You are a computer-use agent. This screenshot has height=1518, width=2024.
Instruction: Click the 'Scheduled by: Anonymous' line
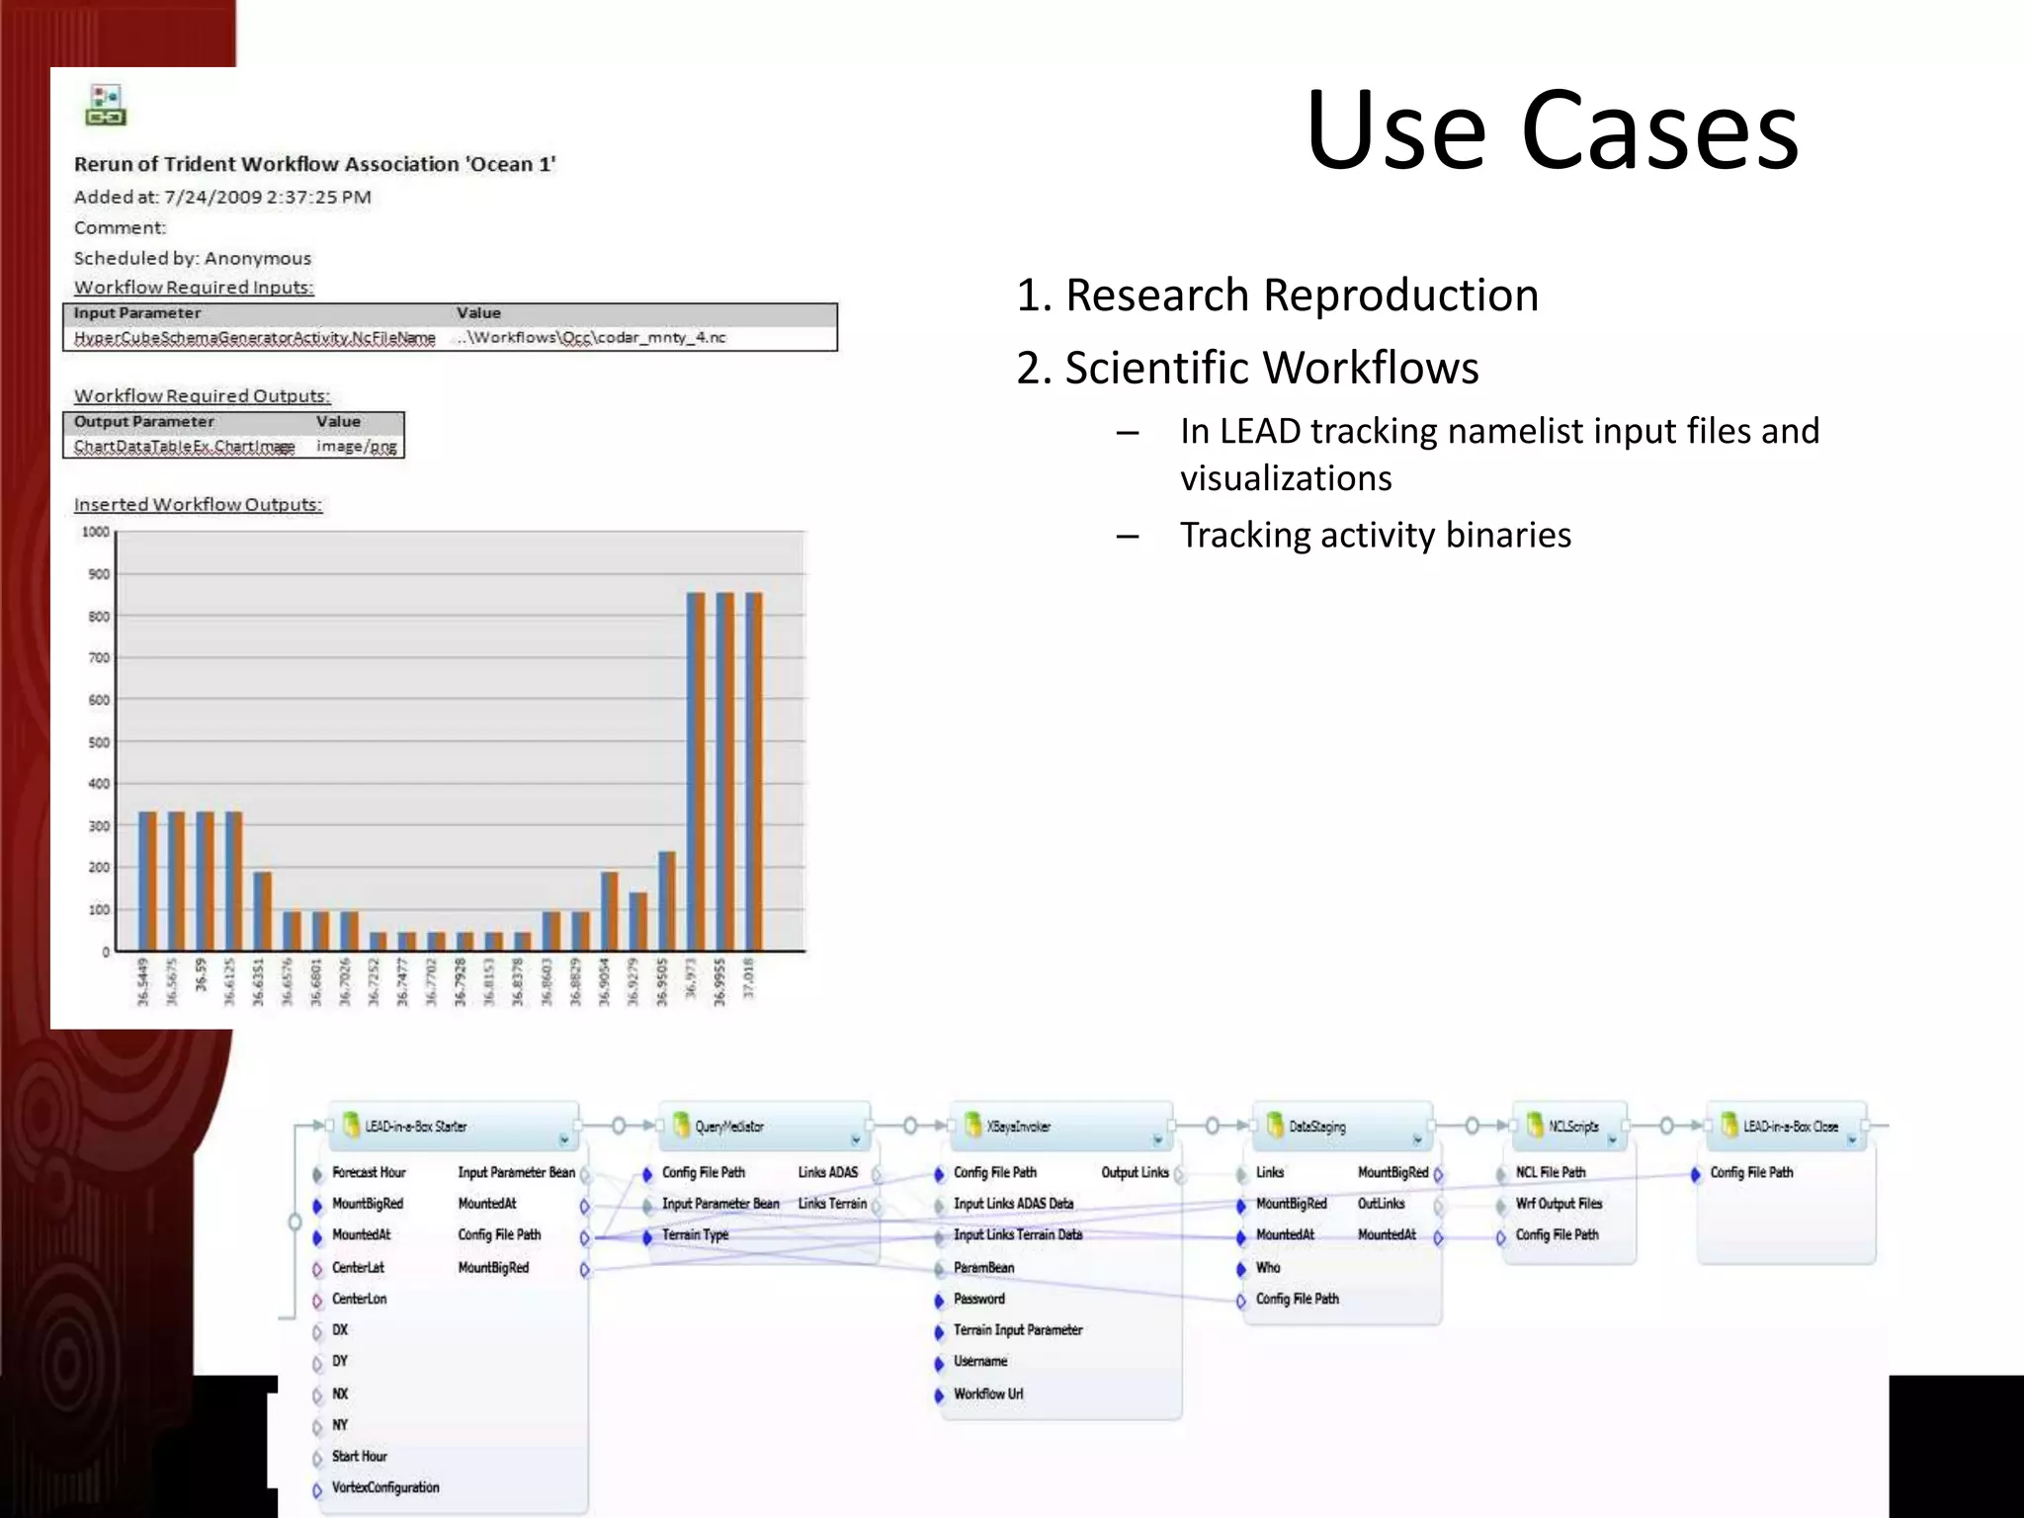(x=193, y=258)
